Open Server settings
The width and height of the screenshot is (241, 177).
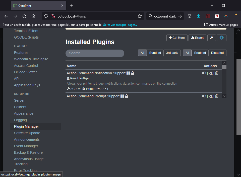point(19,101)
